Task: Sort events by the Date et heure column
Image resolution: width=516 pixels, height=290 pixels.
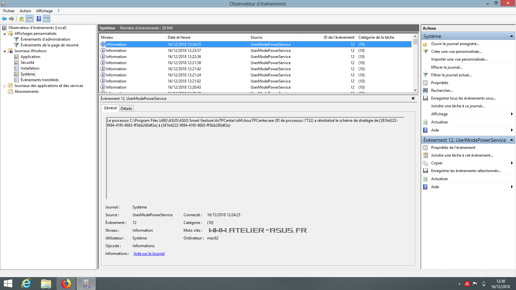Action: click(x=179, y=37)
